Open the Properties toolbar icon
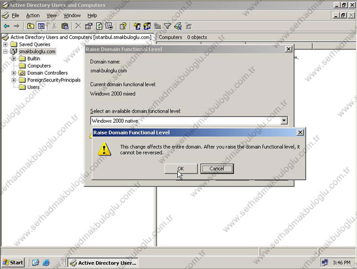This screenshot has width=357, height=269. point(88,26)
